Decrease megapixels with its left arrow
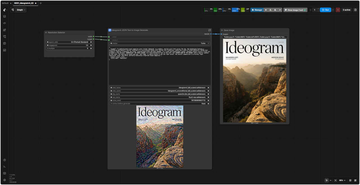360x185 pixels. point(48,45)
